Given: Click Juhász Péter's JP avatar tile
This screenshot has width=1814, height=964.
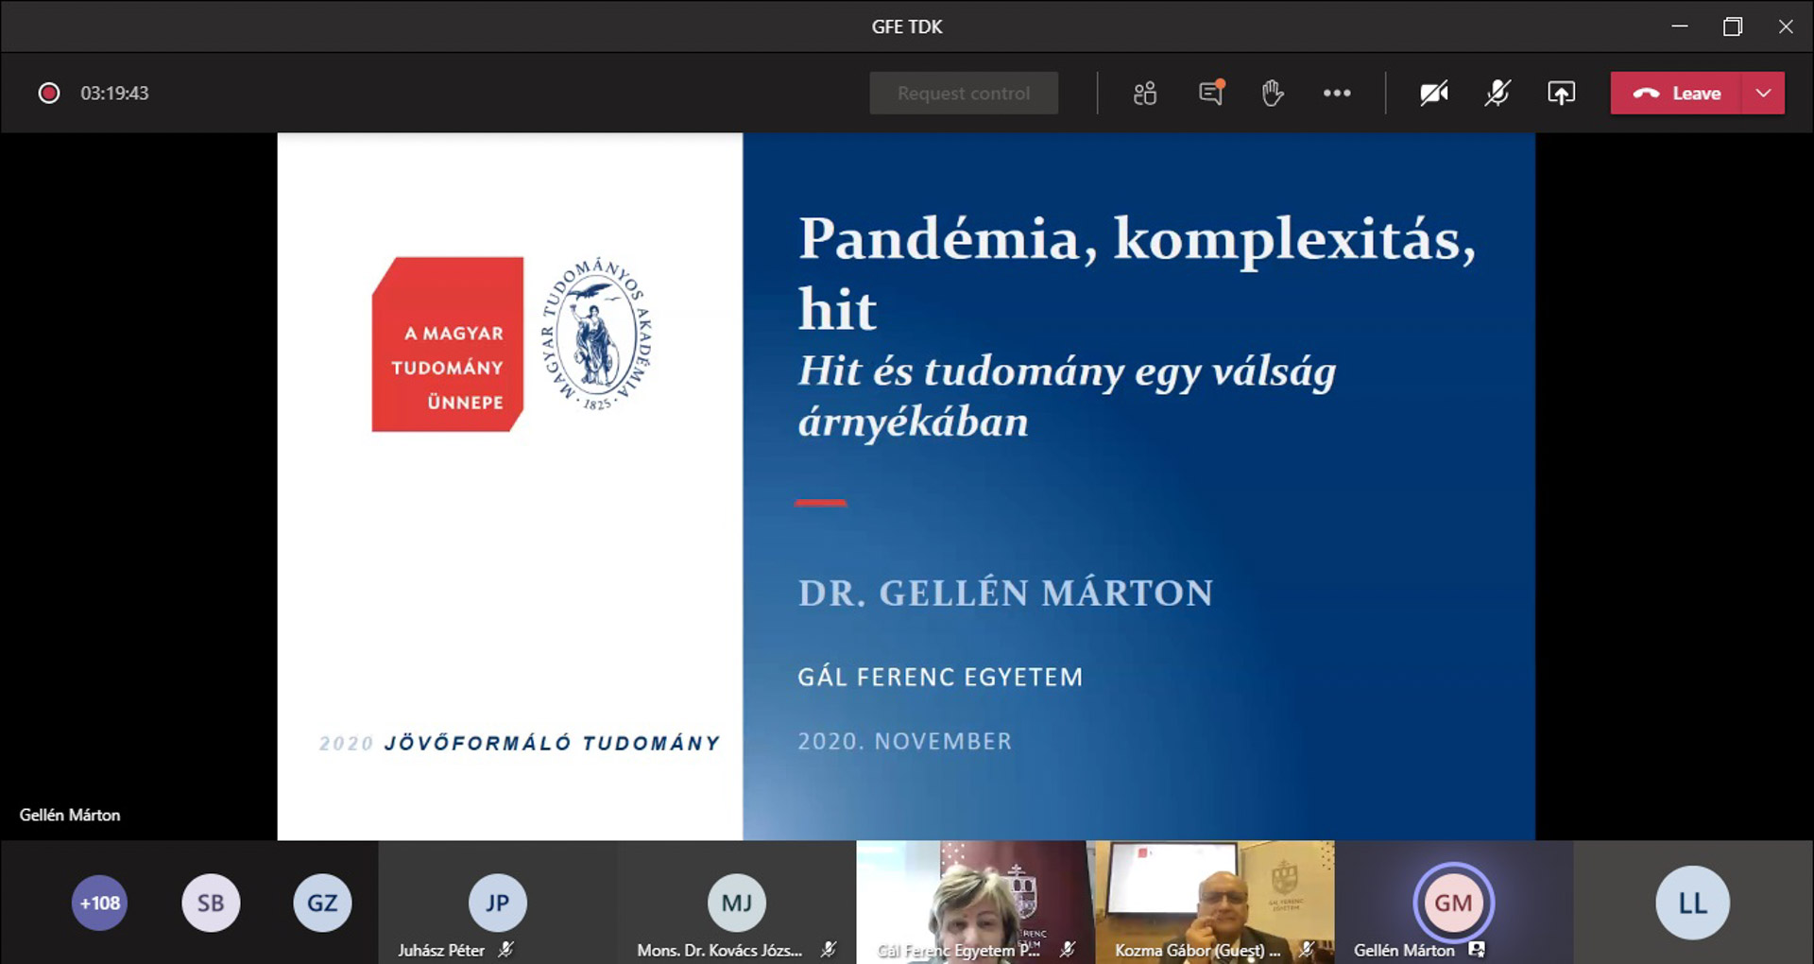Looking at the screenshot, I should click(x=497, y=903).
